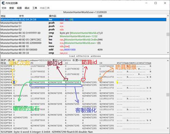Click hex row address 9232F60C
Viewport: 170px width, 134px height.
6,69
